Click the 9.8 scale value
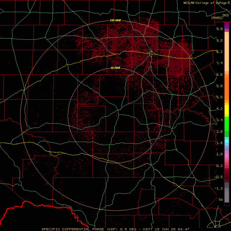This screenshot has width=231, height=231. pyautogui.click(x=219, y=29)
